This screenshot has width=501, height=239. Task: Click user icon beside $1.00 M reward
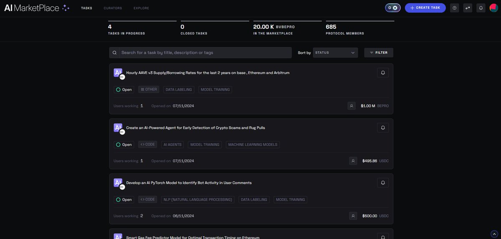coord(352,106)
